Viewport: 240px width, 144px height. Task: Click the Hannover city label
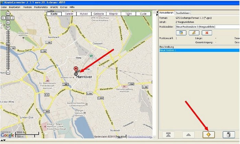(84, 77)
